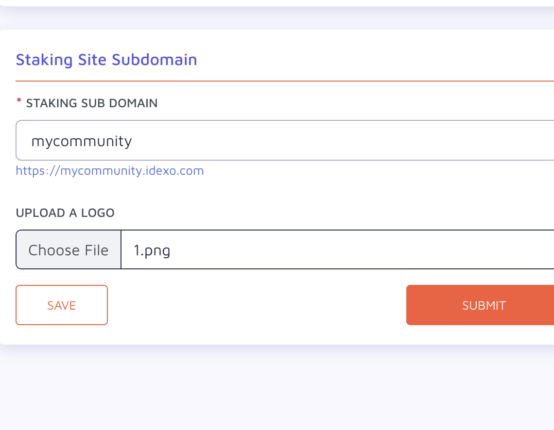Click the UPLOAD A LOGO label
Viewport: 554px width, 430px height.
66,213
